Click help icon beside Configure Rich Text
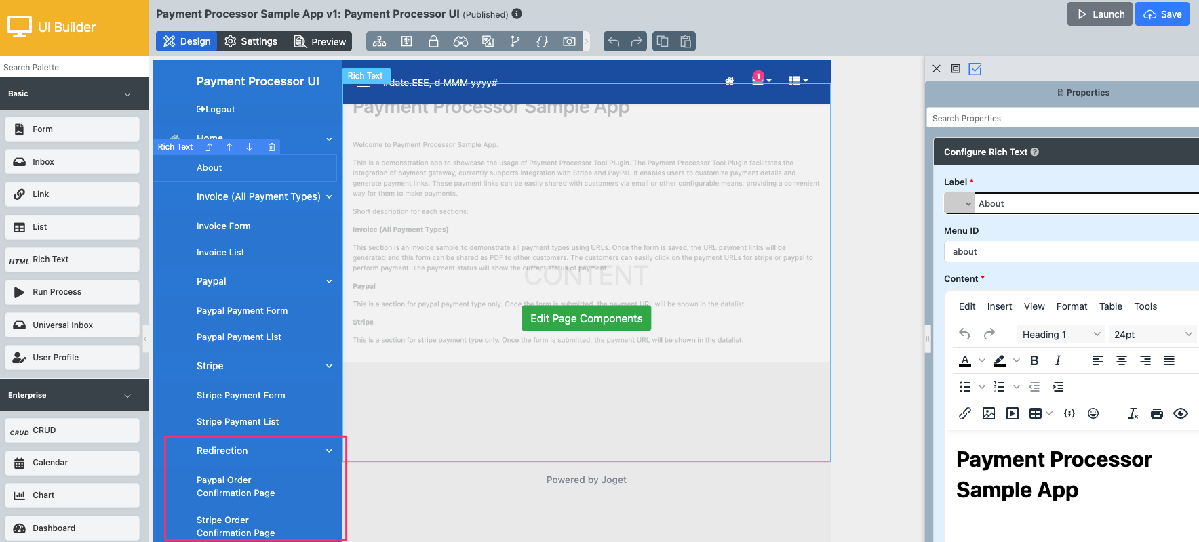 (x=1035, y=152)
